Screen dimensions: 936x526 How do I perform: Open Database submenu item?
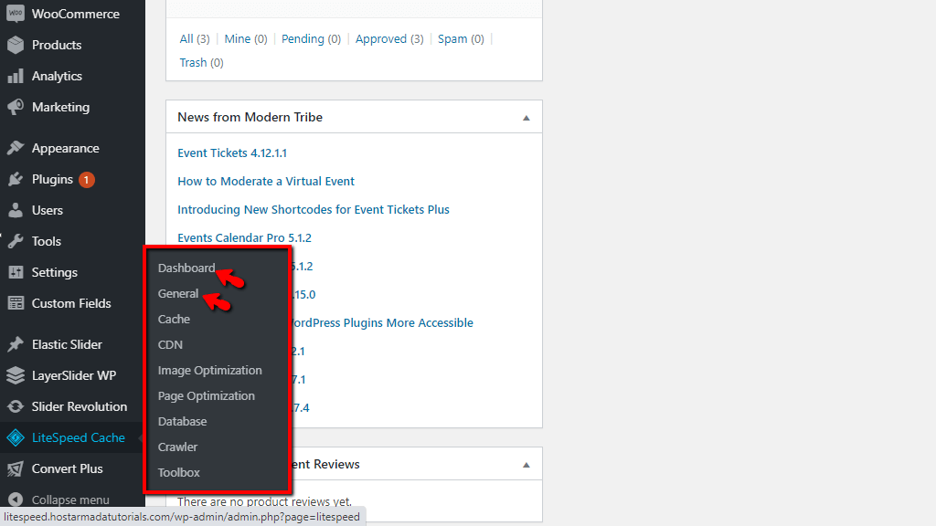182,422
